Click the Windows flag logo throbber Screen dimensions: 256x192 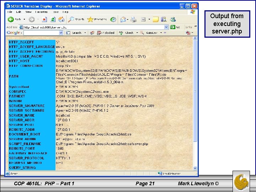193,12
